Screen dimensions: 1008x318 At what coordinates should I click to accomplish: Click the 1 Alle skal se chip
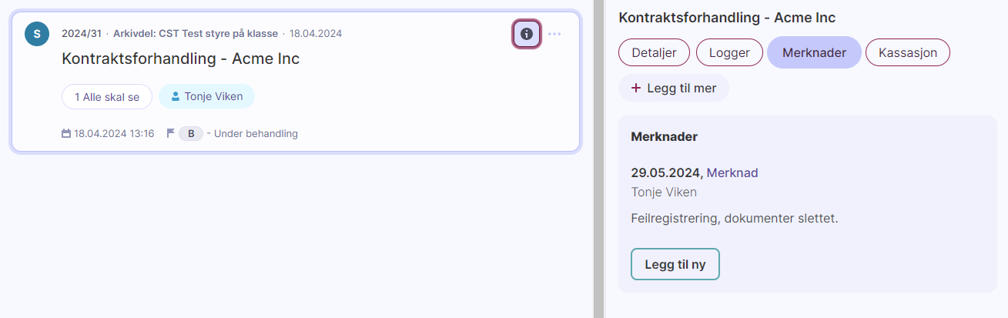coord(107,97)
